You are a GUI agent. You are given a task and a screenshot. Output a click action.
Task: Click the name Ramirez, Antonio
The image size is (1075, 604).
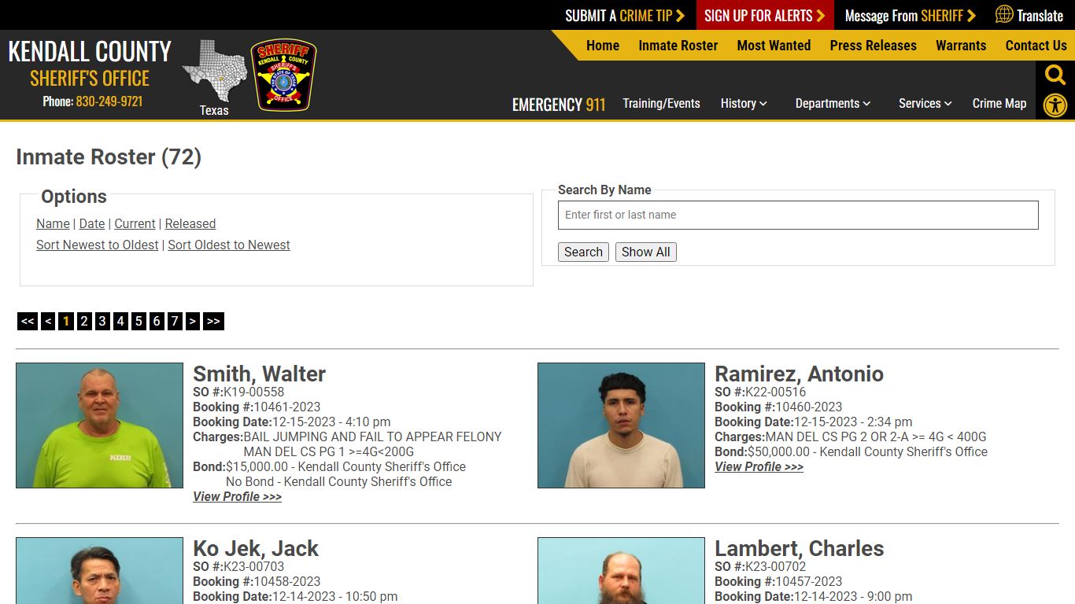coord(799,374)
